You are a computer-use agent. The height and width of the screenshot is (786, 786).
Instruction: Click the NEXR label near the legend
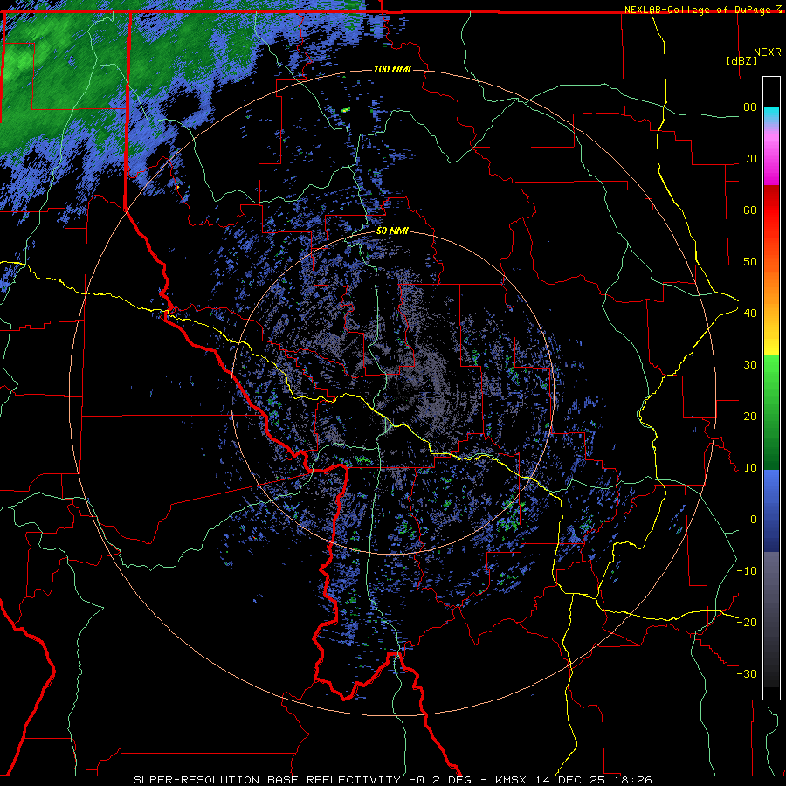click(767, 52)
